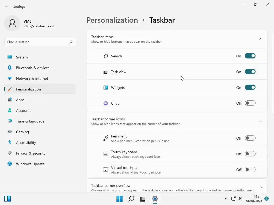Click the Touch keyboard icon

105,154
